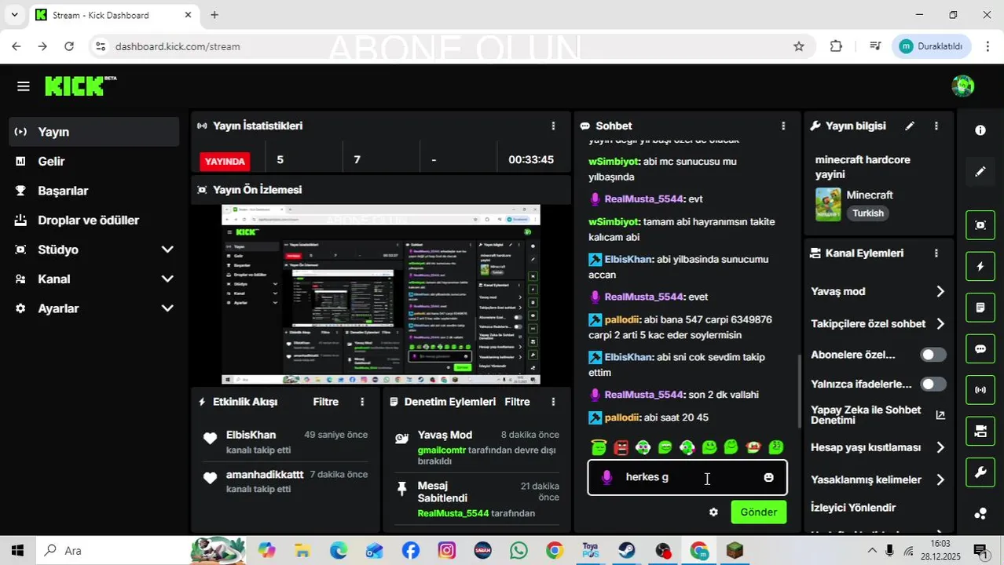Insert the last green emote in row
The width and height of the screenshot is (1004, 565).
click(776, 447)
